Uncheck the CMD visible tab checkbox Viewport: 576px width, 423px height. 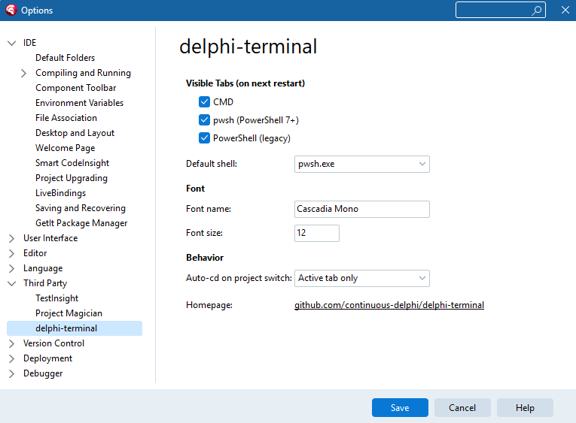(x=204, y=102)
